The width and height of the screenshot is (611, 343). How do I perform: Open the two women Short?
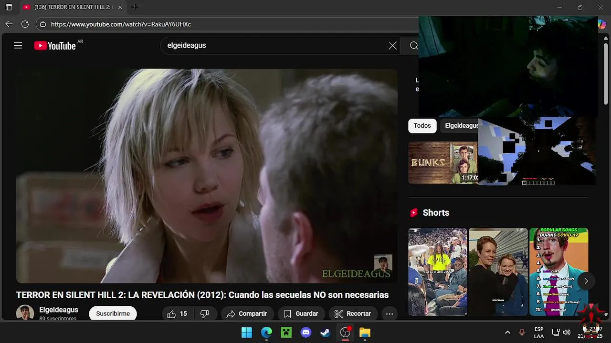[x=498, y=272]
